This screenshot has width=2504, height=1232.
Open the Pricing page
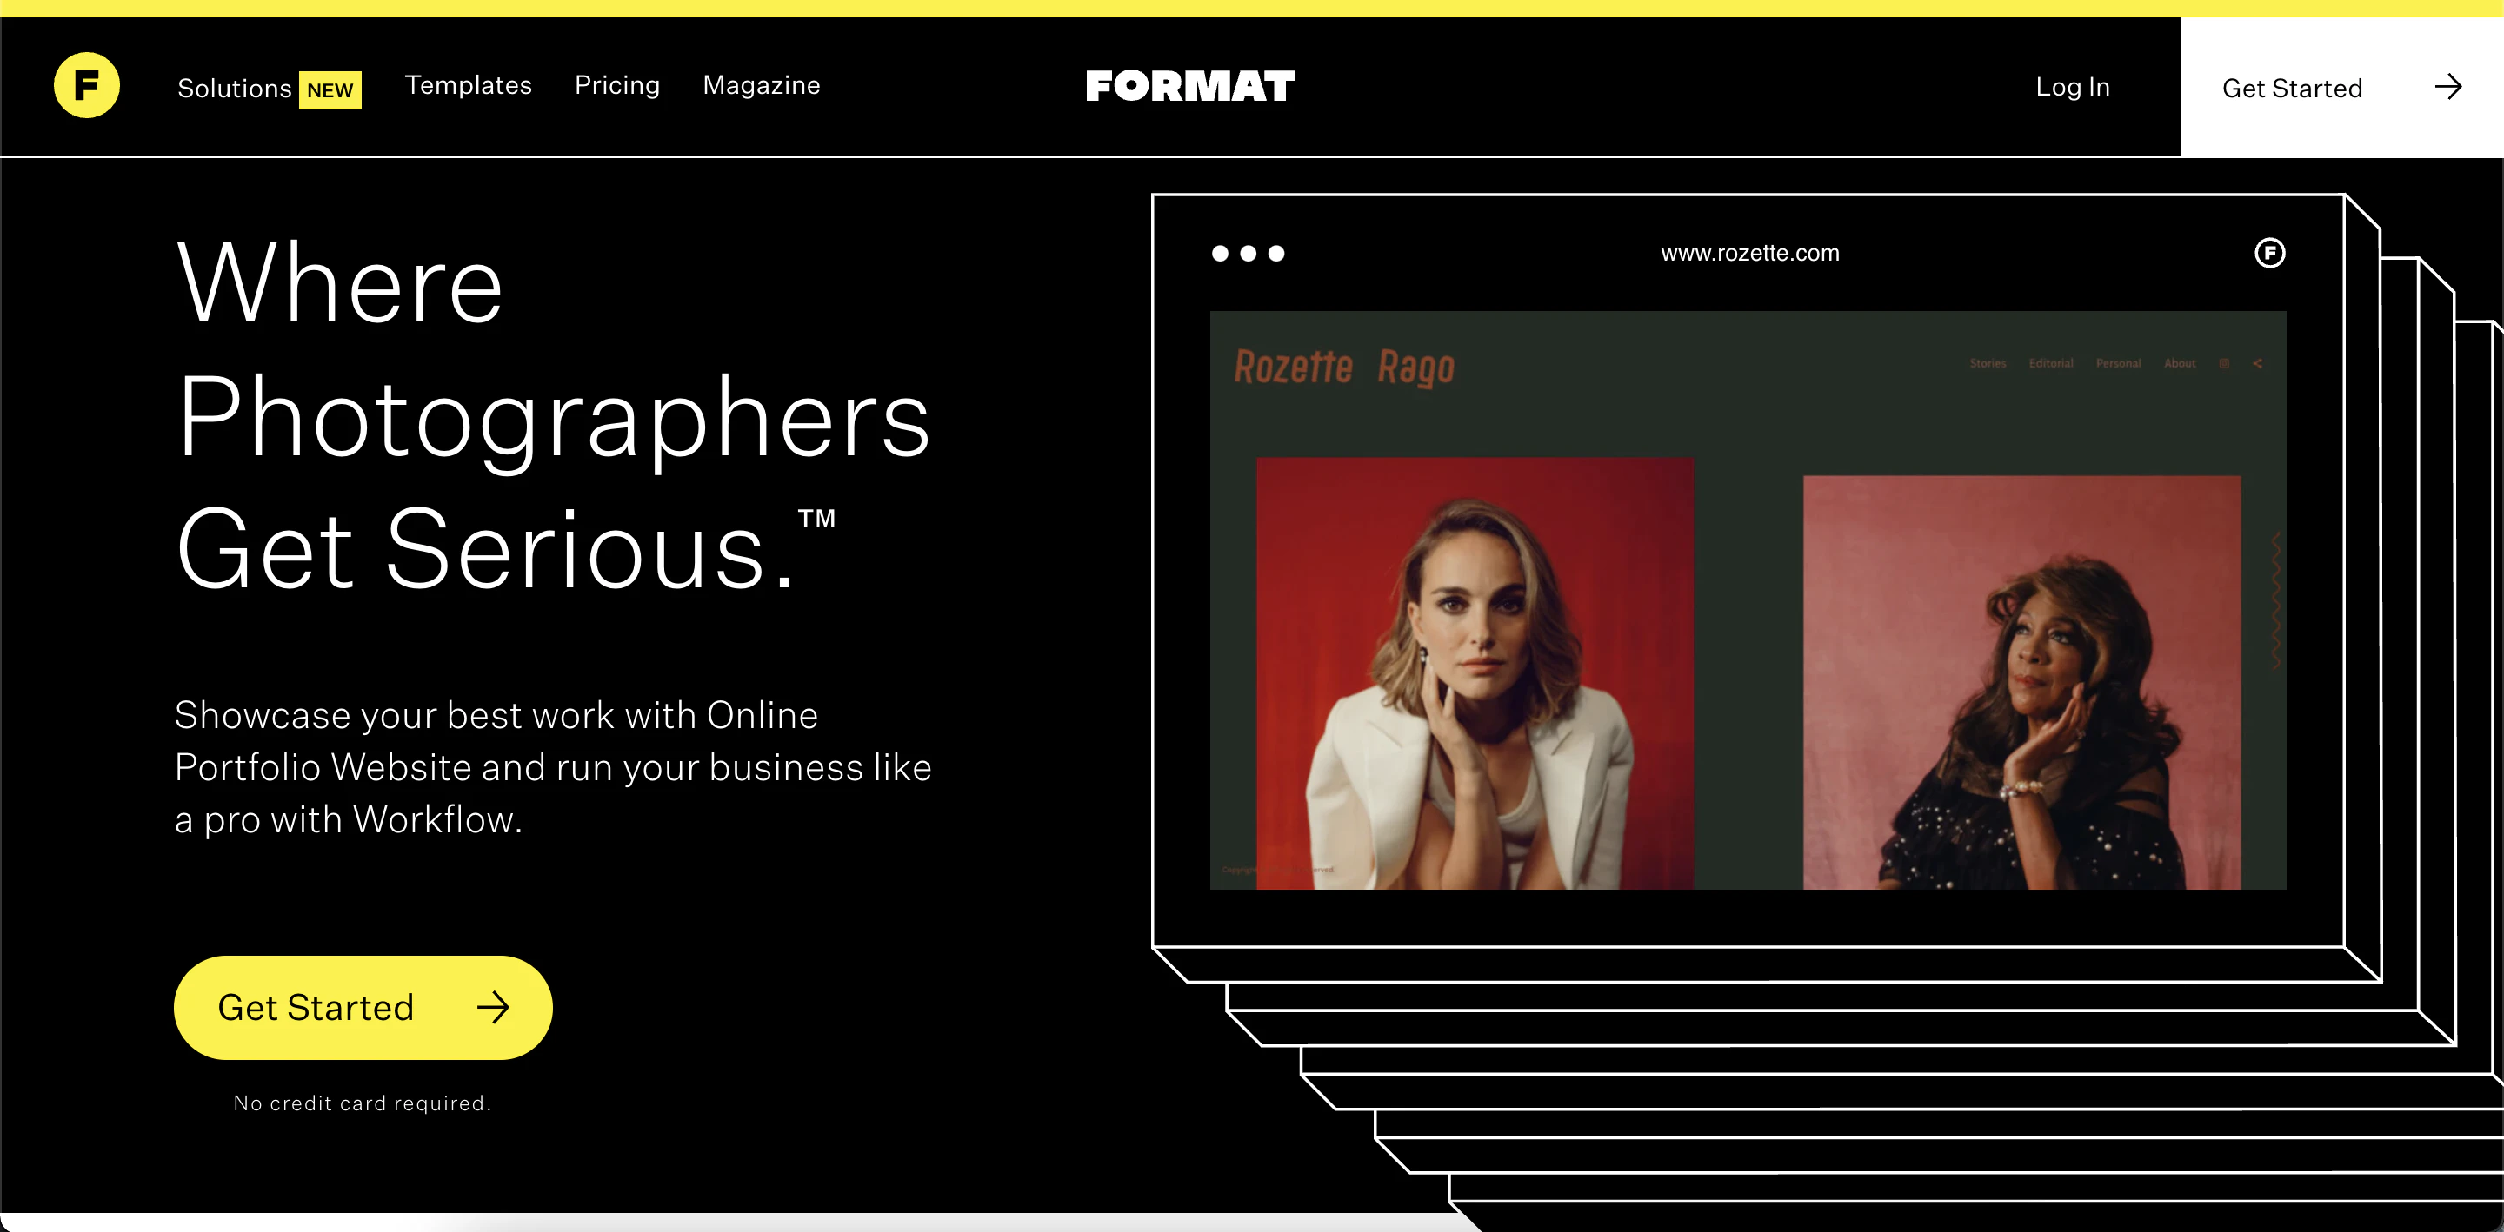(x=617, y=85)
